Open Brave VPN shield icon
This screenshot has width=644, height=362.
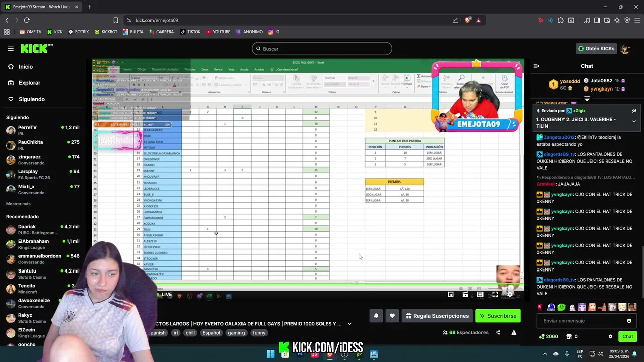click(x=627, y=20)
